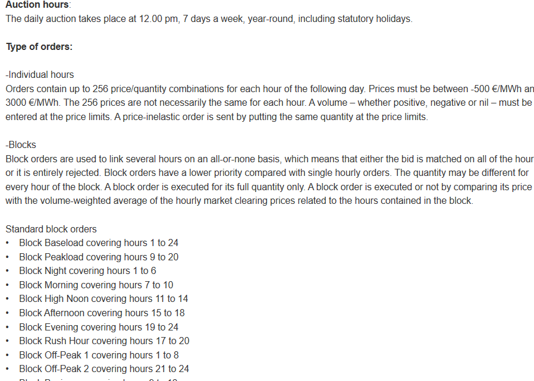Click the sentence about the daily auction at 12.00 pm
The height and width of the screenshot is (381, 534).
[209, 19]
